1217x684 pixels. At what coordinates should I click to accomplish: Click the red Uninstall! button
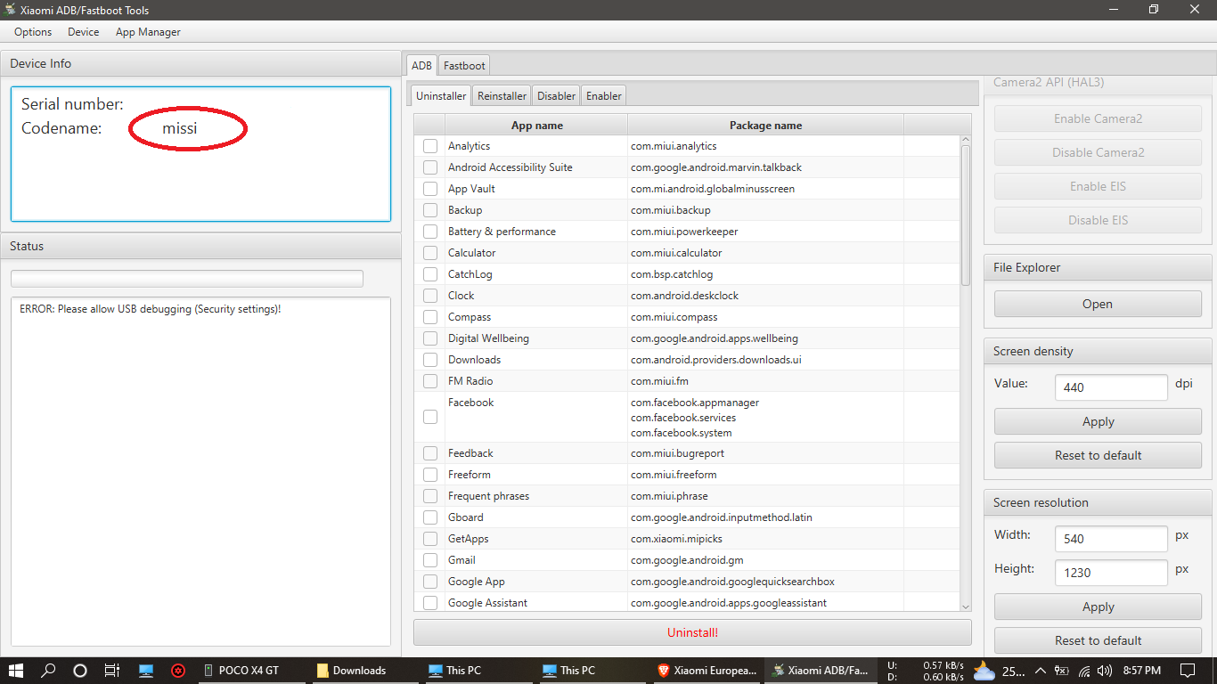[692, 633]
